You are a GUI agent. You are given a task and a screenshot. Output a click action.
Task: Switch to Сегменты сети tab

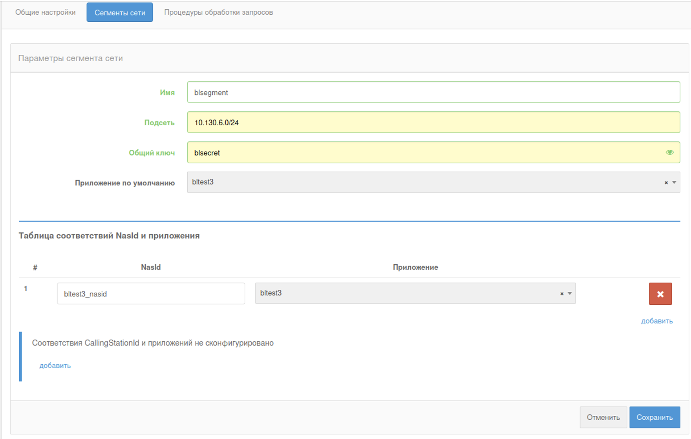(119, 12)
